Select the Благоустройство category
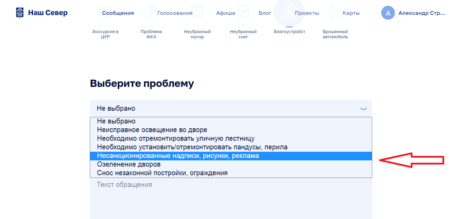462x219 pixels. tap(289, 32)
